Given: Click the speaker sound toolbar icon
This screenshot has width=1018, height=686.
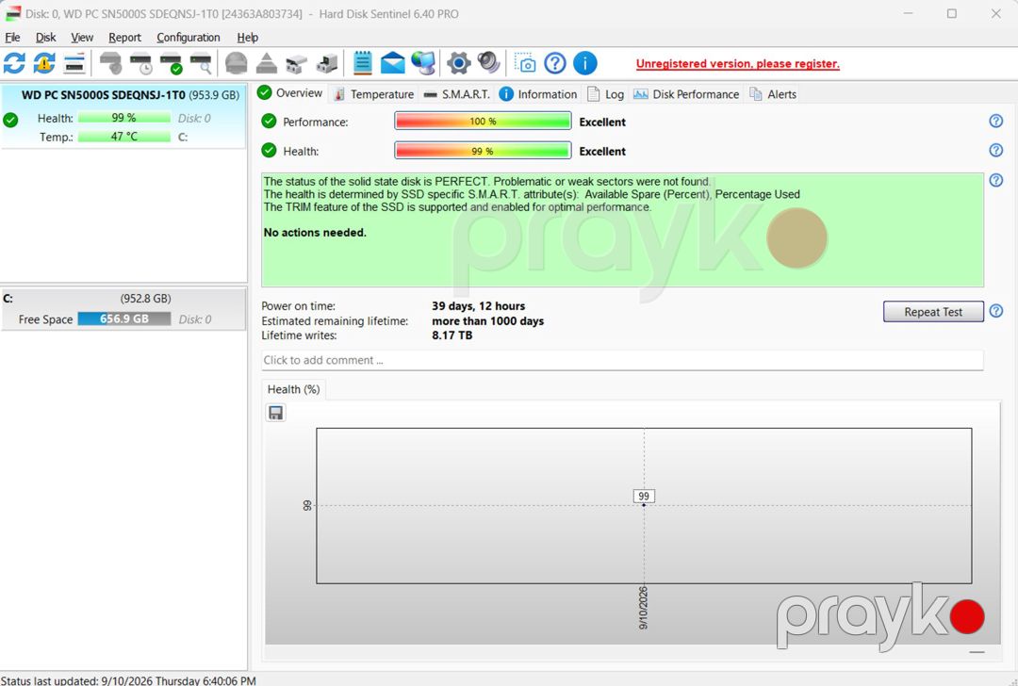Looking at the screenshot, I should coord(488,63).
